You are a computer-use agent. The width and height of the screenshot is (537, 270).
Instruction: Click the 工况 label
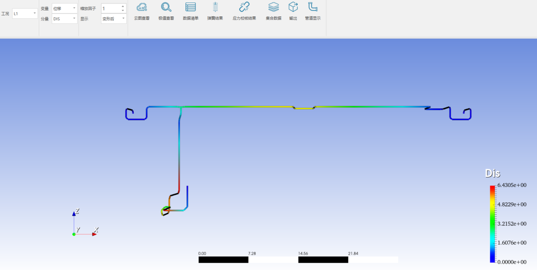pyautogui.click(x=5, y=14)
